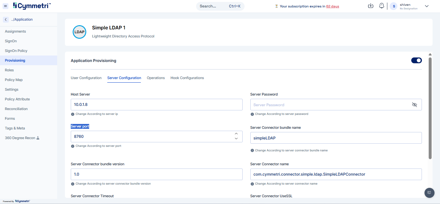Click the download icon in header
The image size is (440, 204).
coord(371,6)
